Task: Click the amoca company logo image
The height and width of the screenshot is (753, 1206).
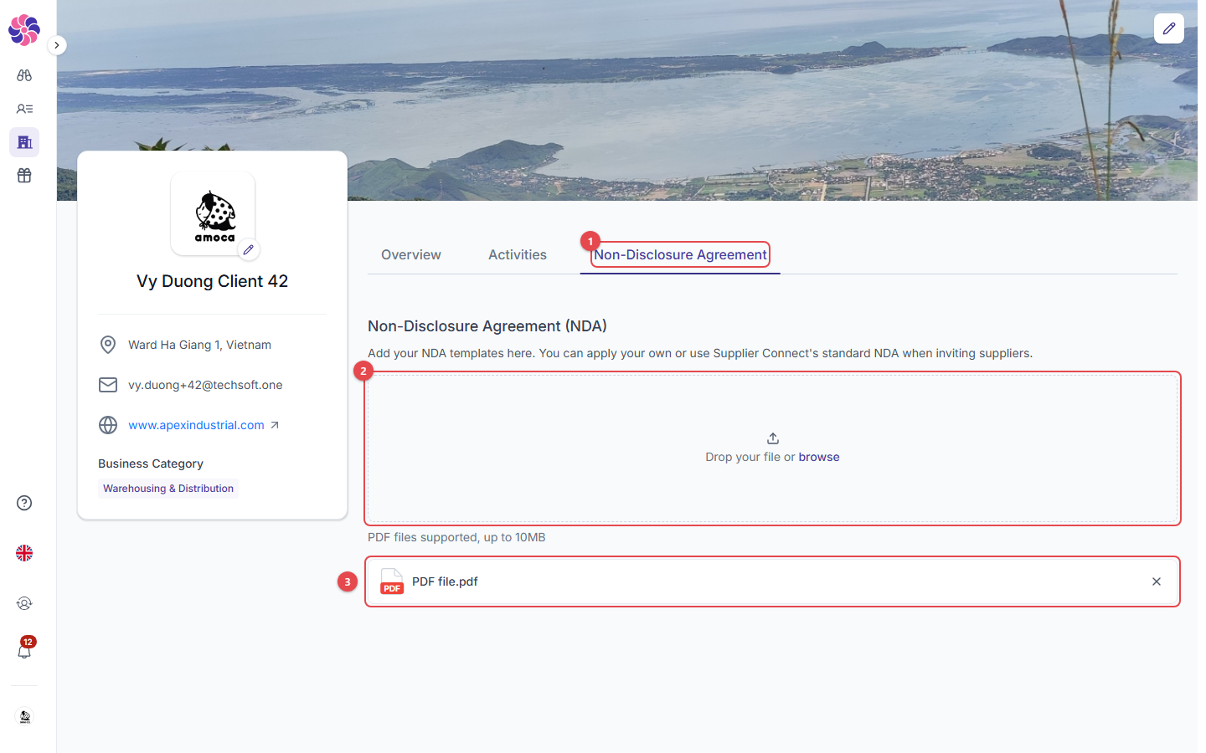Action: 214,213
